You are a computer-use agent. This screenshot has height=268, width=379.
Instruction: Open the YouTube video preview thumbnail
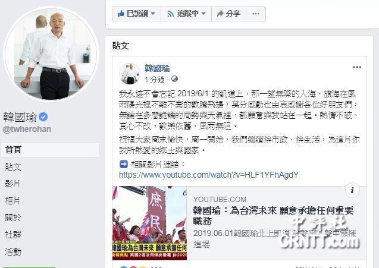point(149,223)
